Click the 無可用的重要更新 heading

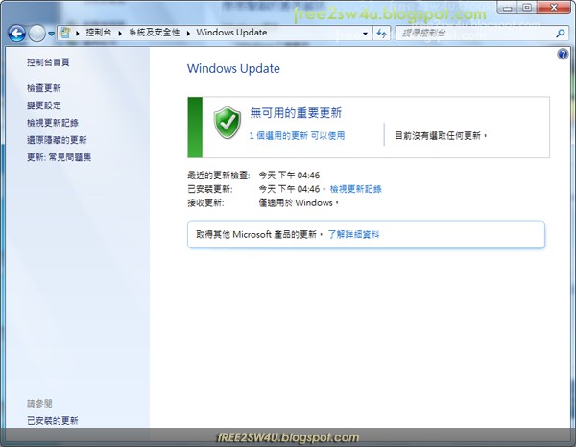point(296,112)
